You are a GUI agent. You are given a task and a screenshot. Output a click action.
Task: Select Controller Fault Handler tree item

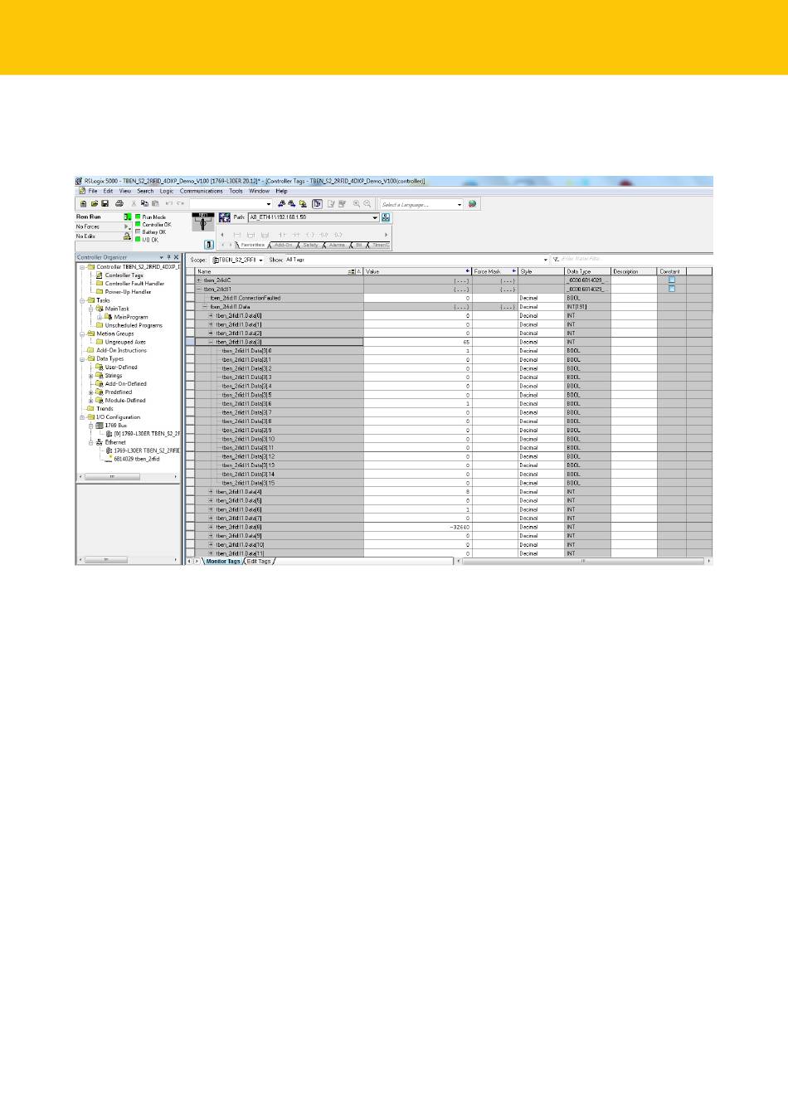point(134,284)
